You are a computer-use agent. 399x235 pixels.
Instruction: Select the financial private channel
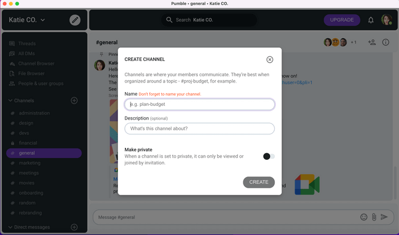[x=44, y=143]
